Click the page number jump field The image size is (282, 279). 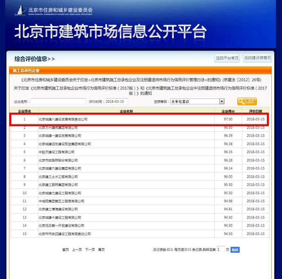coord(221,249)
